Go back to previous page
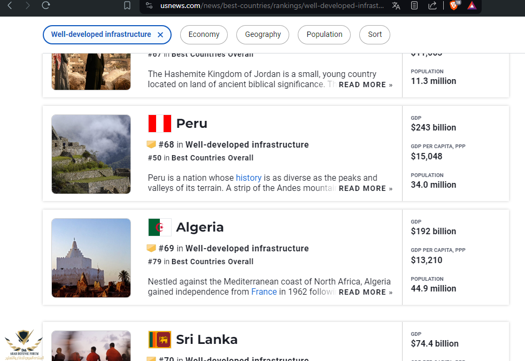The width and height of the screenshot is (525, 361). [x=10, y=5]
